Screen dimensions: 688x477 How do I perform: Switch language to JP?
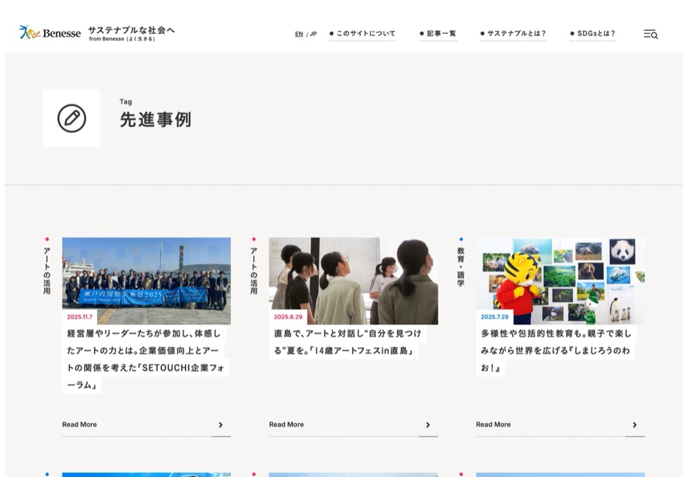[x=313, y=34]
